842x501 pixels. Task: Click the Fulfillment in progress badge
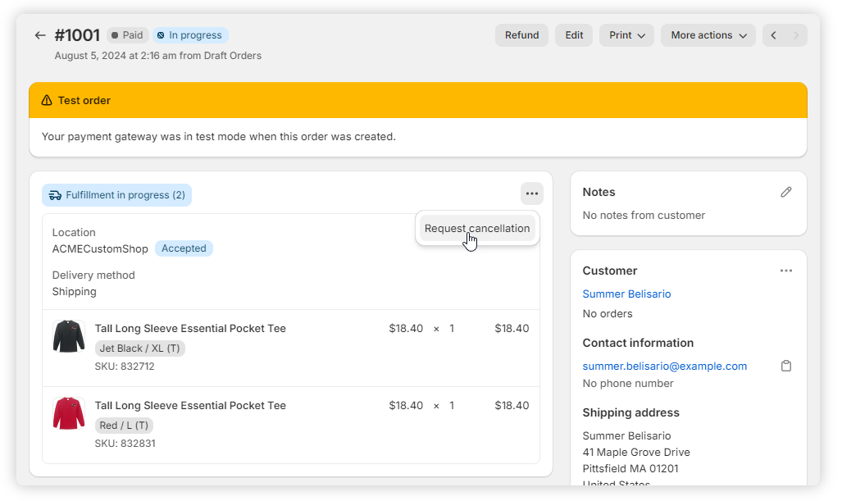[117, 195]
